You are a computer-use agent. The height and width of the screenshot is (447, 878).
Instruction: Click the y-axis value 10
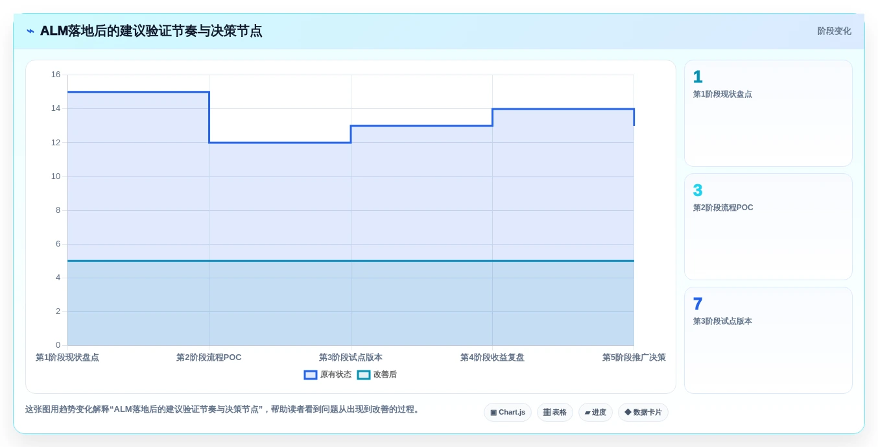pyautogui.click(x=56, y=176)
